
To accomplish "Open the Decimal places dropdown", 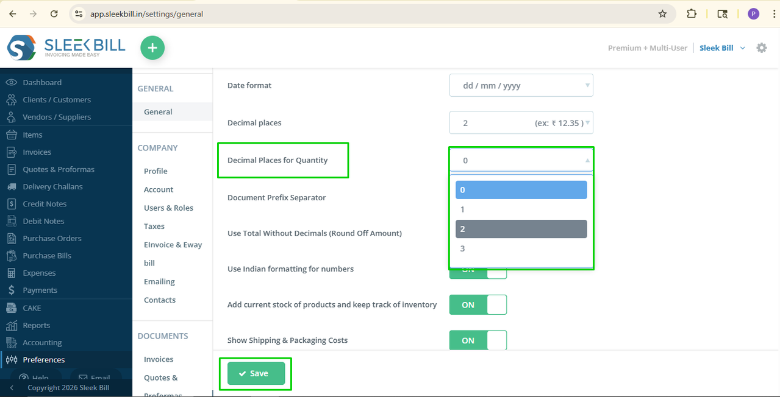I will [521, 122].
